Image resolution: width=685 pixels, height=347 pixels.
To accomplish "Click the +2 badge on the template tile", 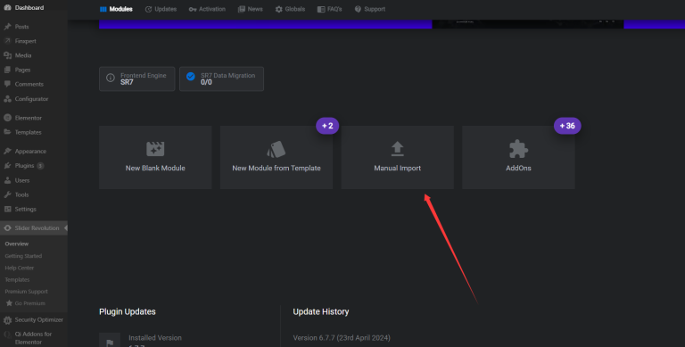I will (327, 126).
